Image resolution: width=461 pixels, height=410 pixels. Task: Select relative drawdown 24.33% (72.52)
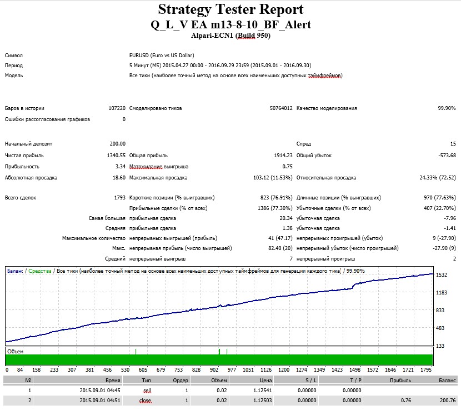(x=438, y=178)
